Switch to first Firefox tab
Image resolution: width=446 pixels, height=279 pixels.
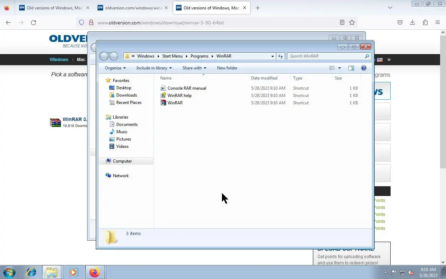point(54,8)
